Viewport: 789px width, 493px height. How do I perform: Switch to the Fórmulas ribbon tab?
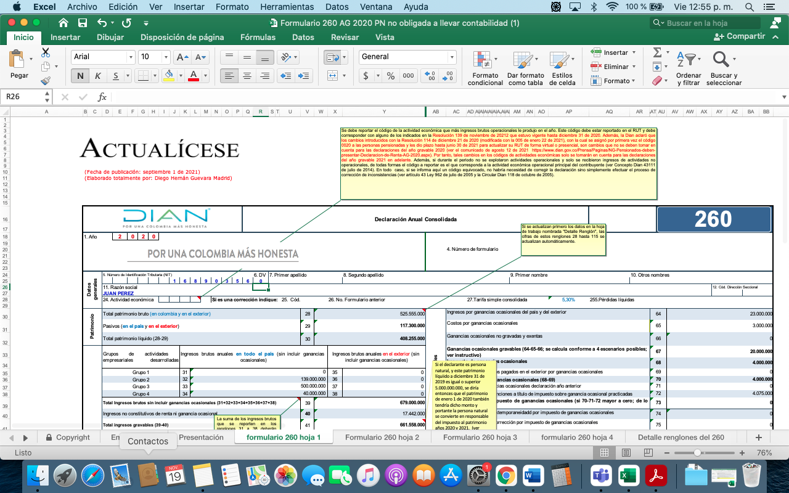pyautogui.click(x=258, y=37)
